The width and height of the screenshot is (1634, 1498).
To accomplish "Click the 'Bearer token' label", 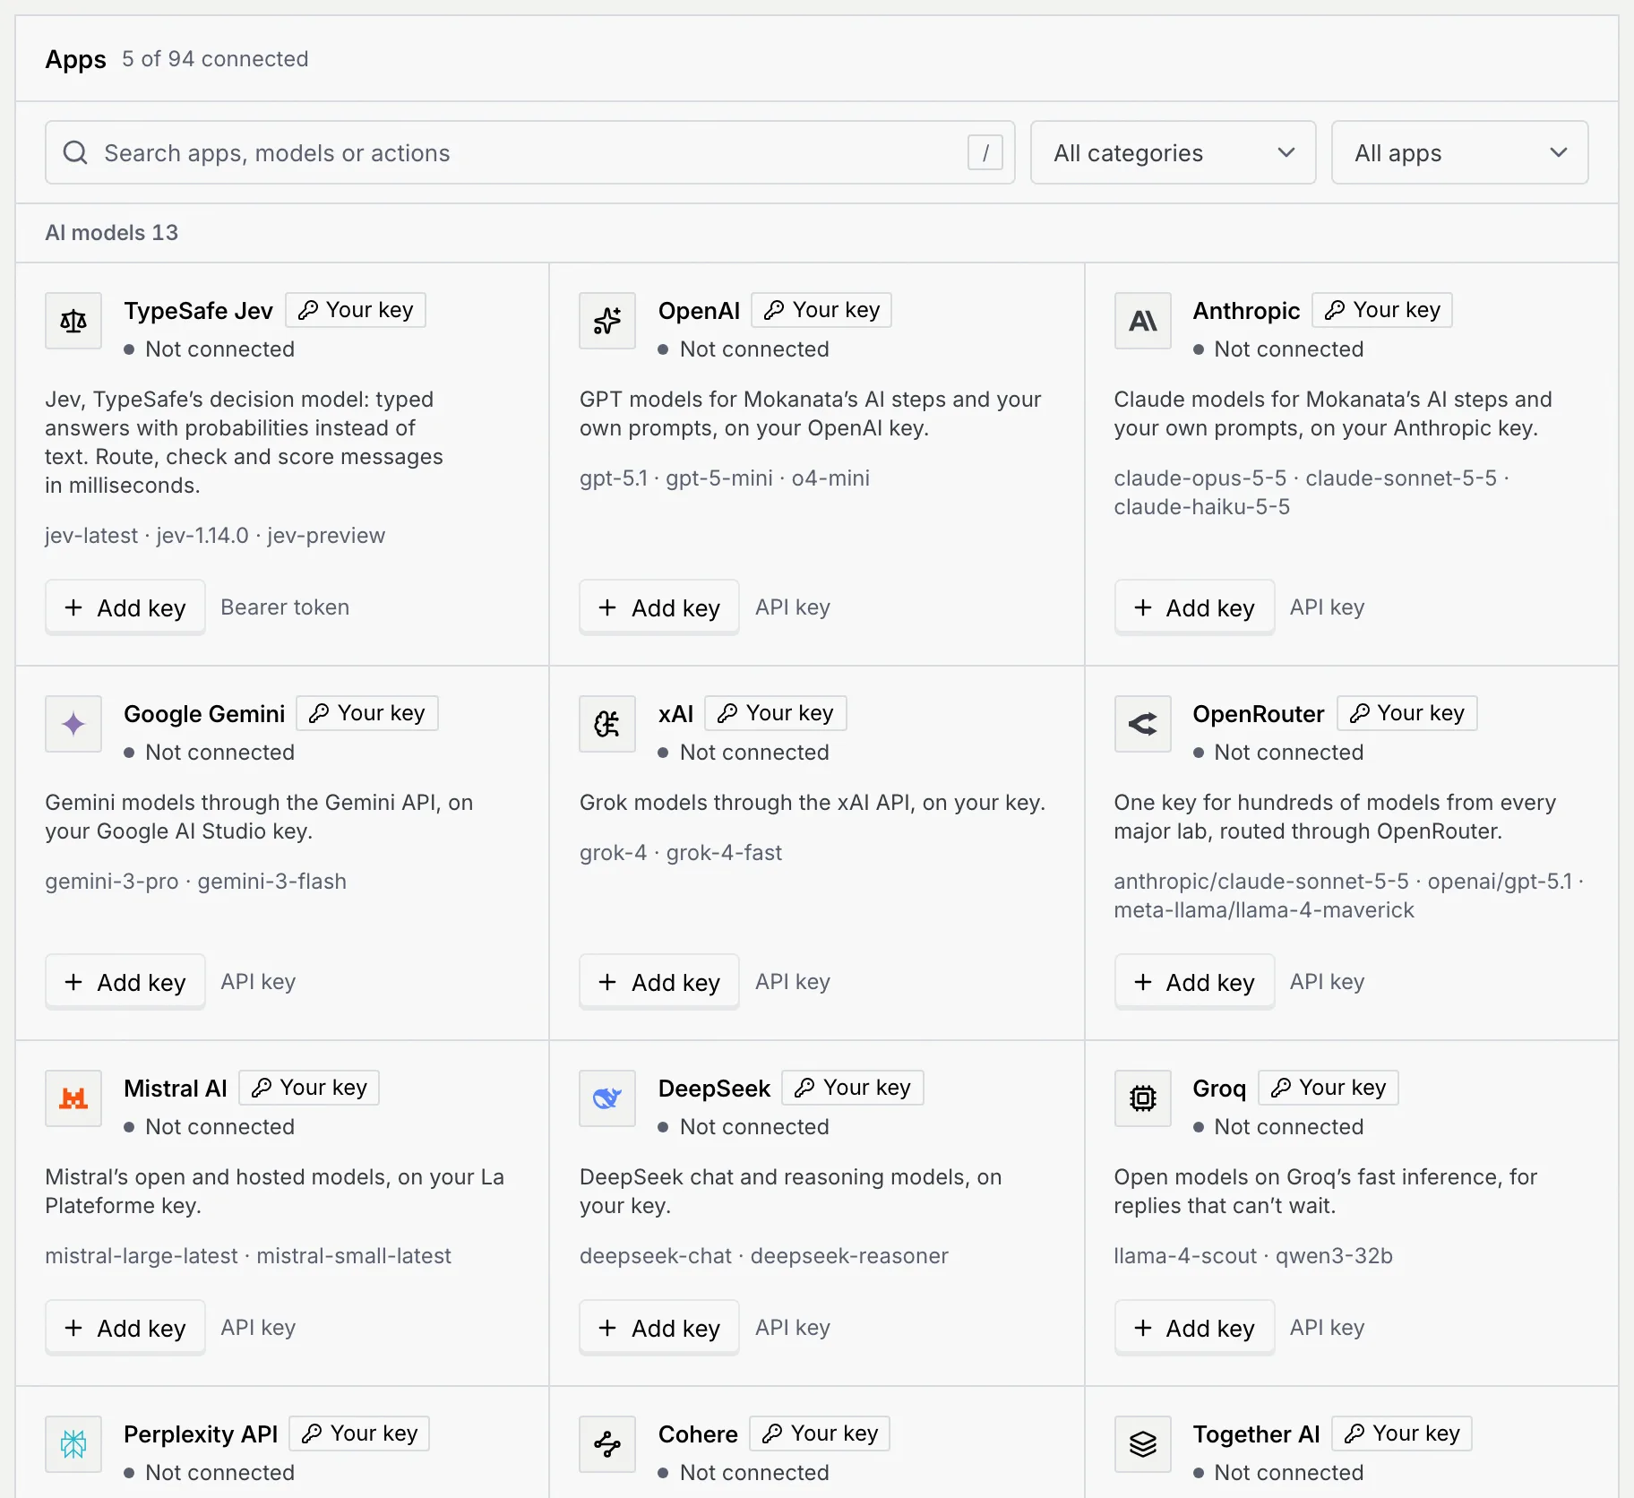I will point(285,607).
